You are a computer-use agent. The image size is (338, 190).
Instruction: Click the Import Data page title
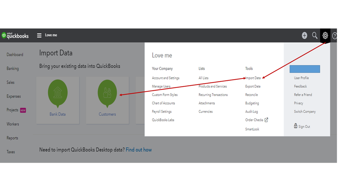(x=56, y=53)
